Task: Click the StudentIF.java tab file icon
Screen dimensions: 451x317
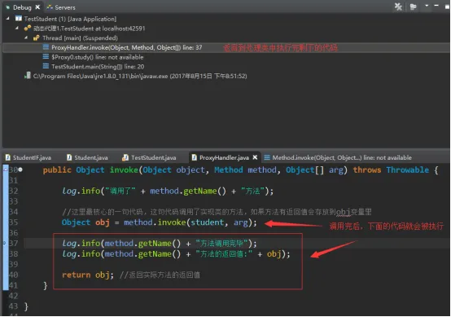Action: [x=8, y=157]
